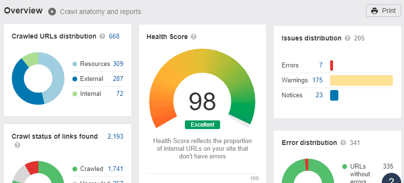
Task: Open help icon beside Issues distribution
Action: 348,39
